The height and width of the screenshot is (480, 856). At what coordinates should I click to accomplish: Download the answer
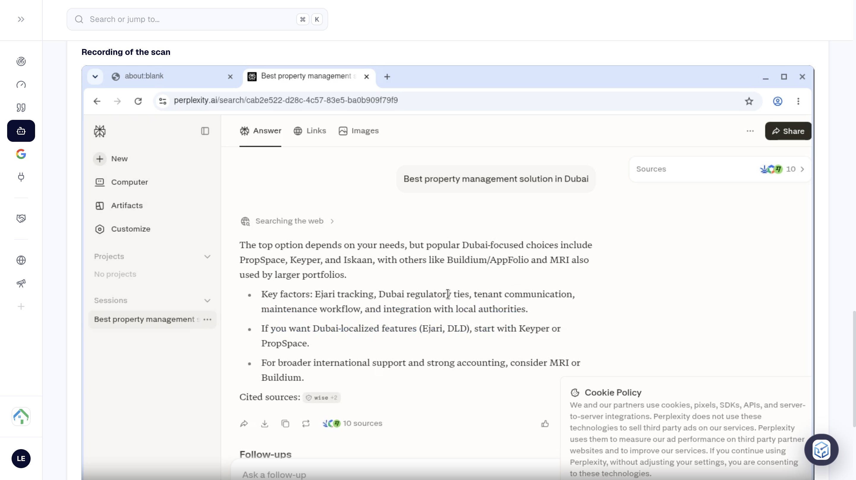tap(265, 424)
